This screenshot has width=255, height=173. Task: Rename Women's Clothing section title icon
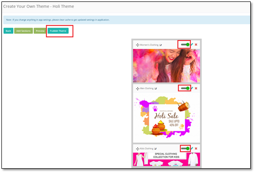point(161,45)
